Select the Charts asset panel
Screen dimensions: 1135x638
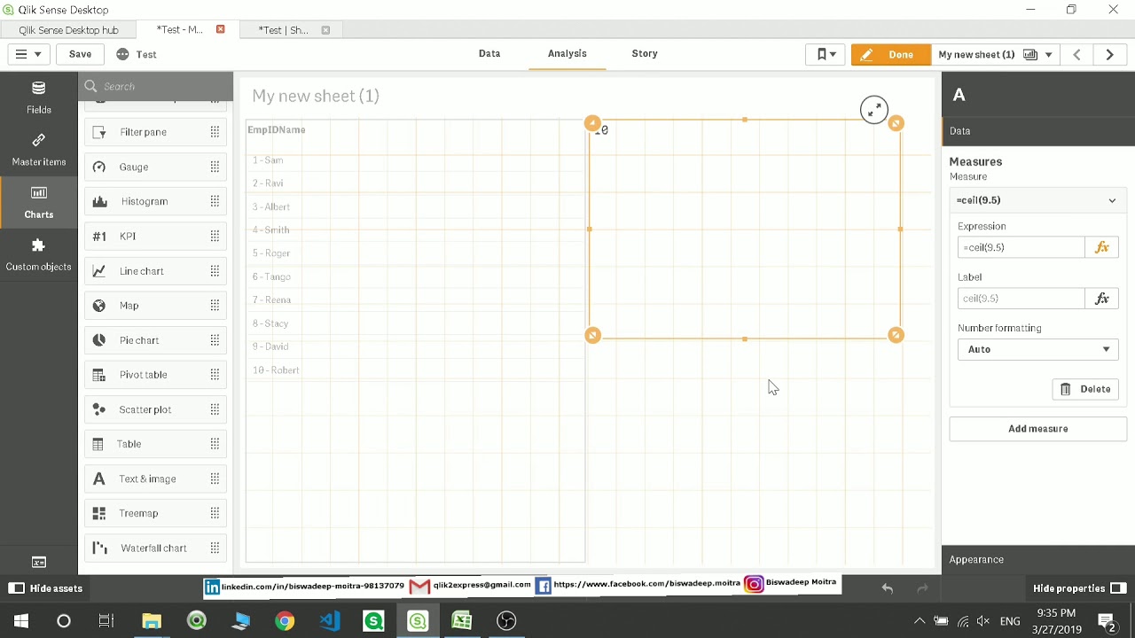pyautogui.click(x=38, y=202)
